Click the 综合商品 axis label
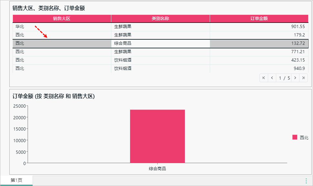The width and height of the screenshot is (313, 186). 157,169
